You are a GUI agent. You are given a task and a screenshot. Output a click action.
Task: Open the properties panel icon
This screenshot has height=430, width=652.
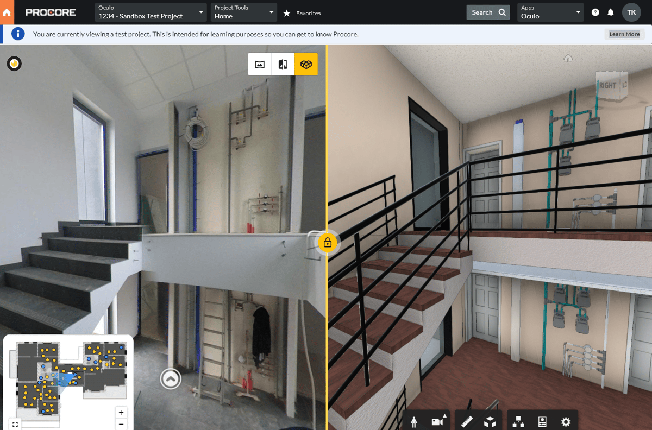click(x=542, y=421)
